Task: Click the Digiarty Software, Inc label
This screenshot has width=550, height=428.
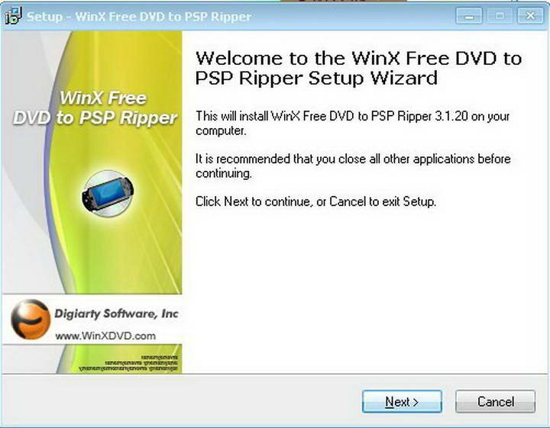Action: click(116, 314)
